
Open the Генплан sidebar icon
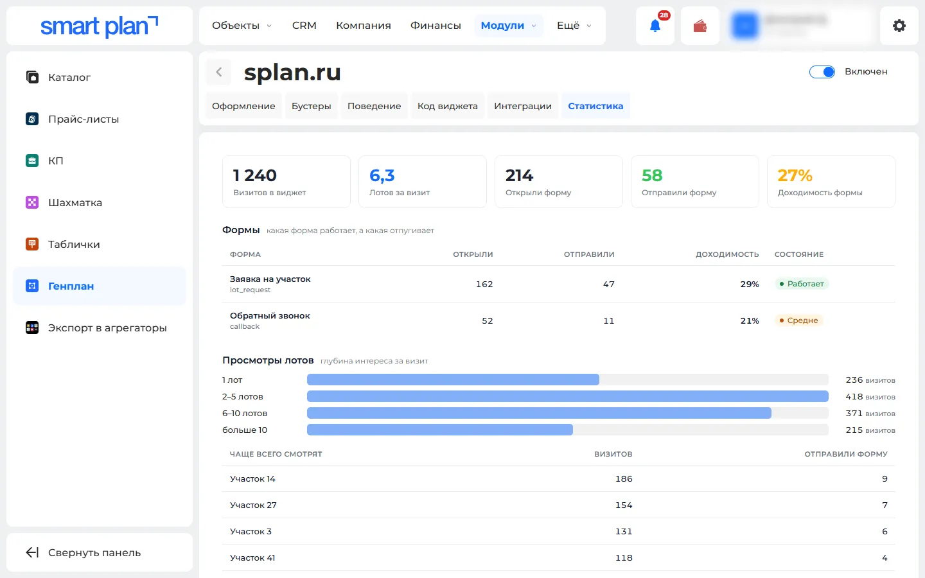tap(32, 286)
